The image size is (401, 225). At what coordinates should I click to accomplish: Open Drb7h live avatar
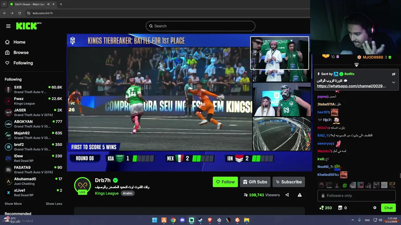point(82,185)
